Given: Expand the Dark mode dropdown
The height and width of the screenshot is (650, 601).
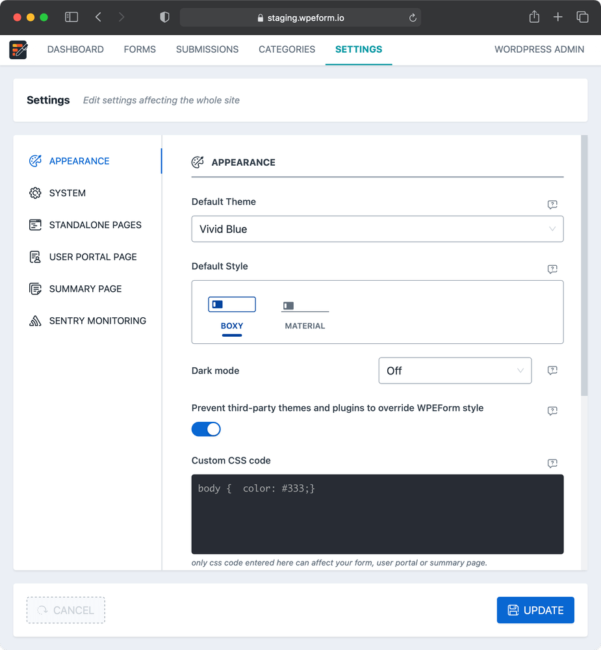Looking at the screenshot, I should tap(454, 370).
